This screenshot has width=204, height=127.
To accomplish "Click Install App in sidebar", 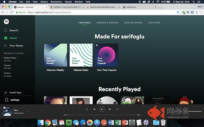I will [13, 92].
